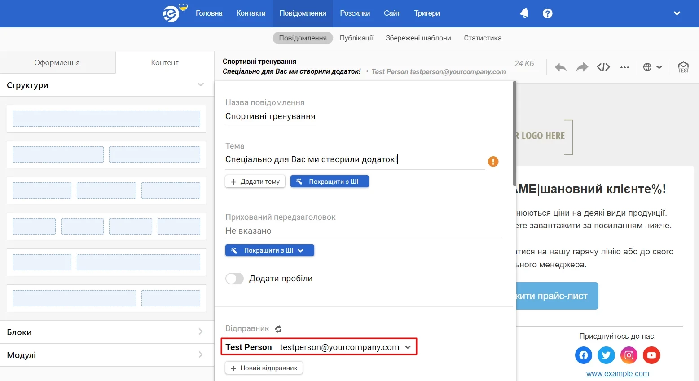Switch to Статистика sub-tab
Image resolution: width=699 pixels, height=381 pixels.
pyautogui.click(x=483, y=38)
